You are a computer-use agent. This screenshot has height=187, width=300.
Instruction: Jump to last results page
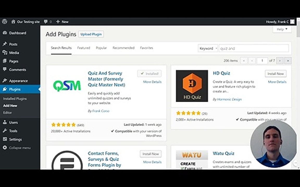click(x=288, y=61)
